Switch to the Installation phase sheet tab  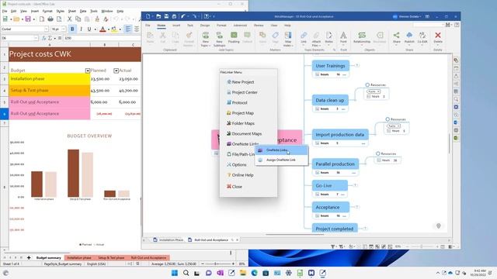coord(79,258)
